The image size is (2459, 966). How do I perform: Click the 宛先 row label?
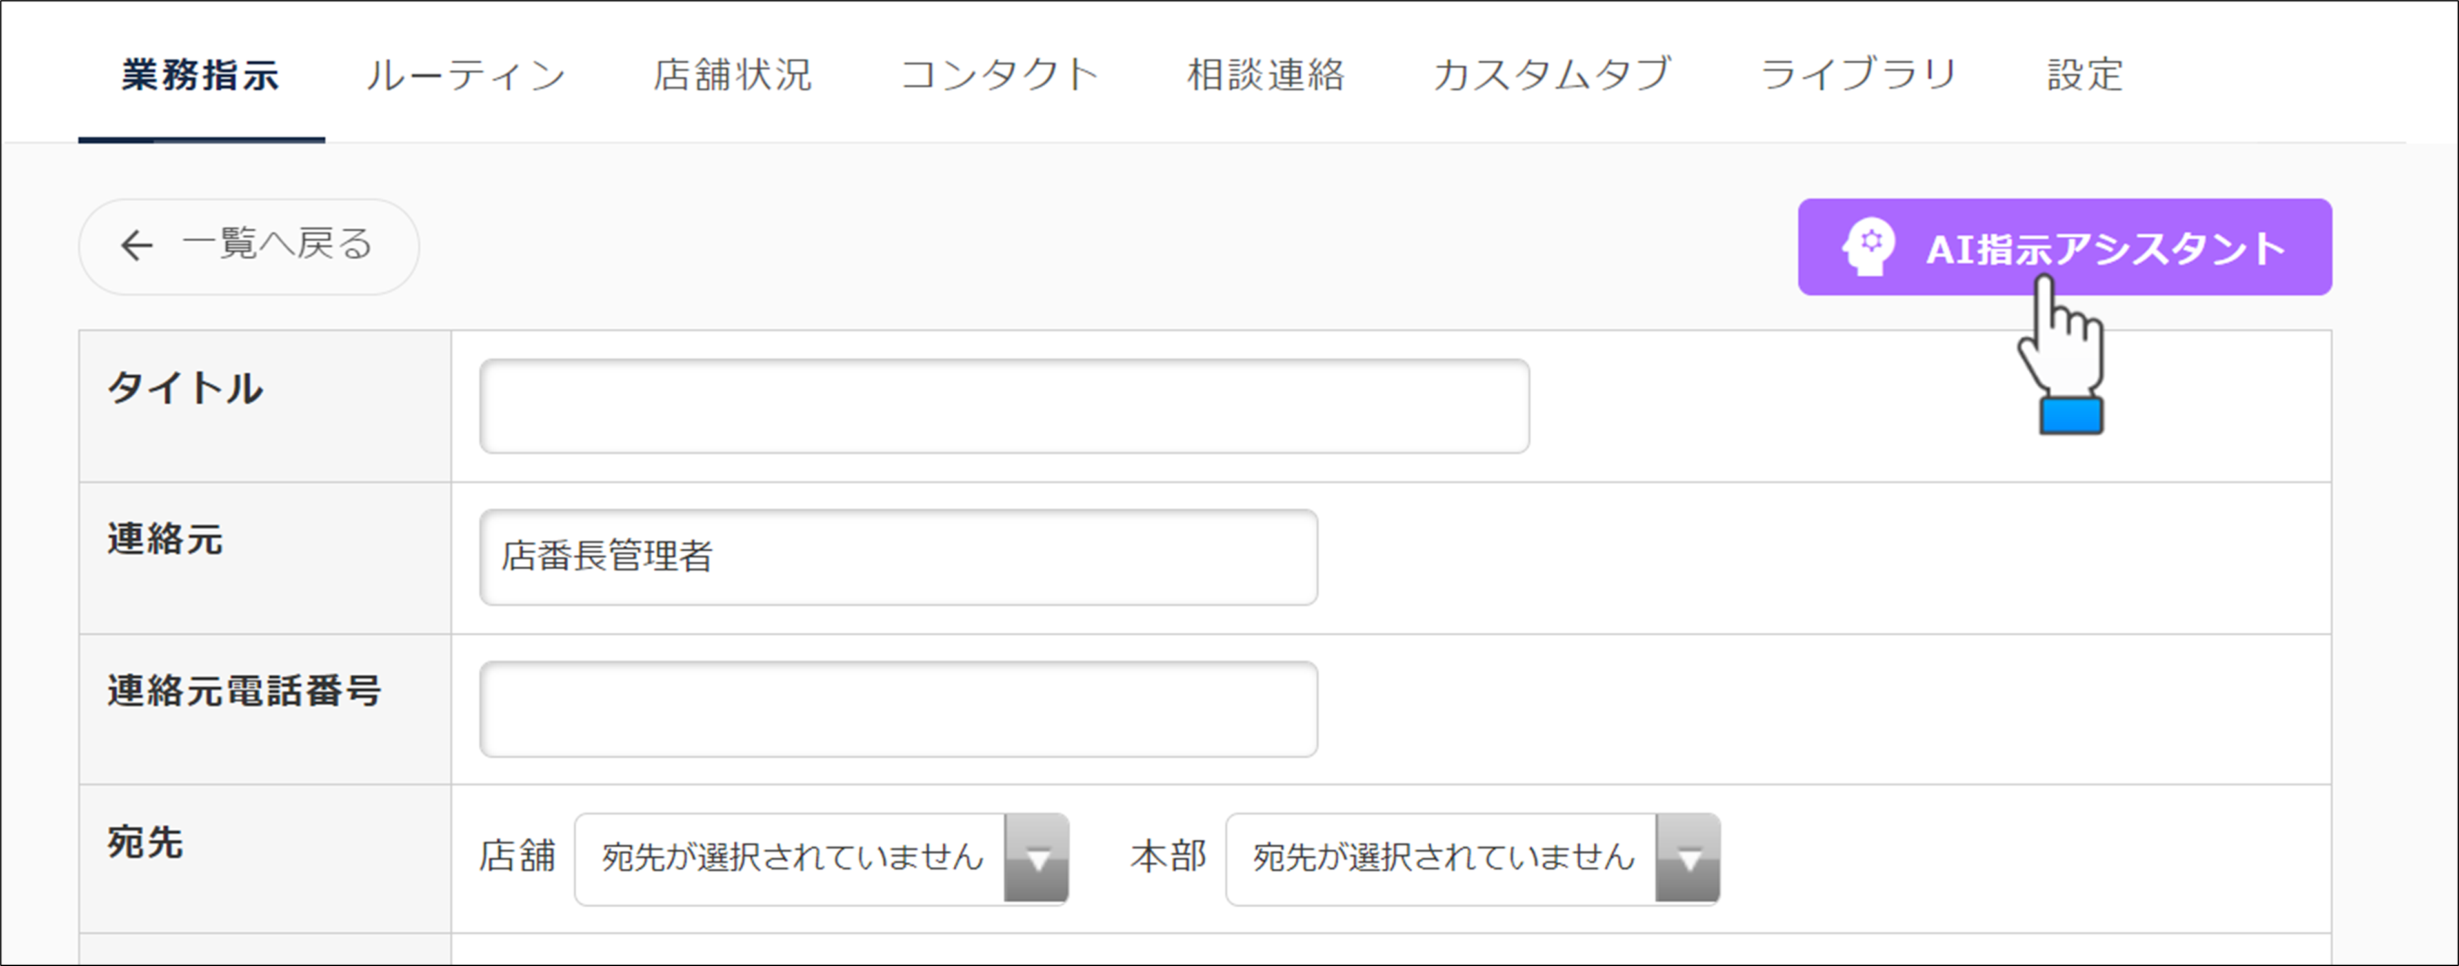tap(145, 842)
